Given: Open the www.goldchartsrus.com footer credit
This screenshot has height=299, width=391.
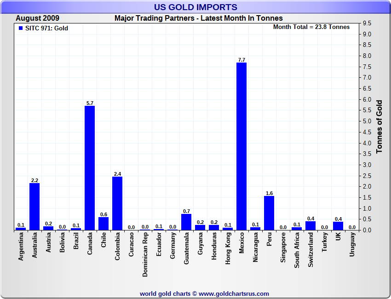Looking at the screenshot, I should tap(234, 294).
